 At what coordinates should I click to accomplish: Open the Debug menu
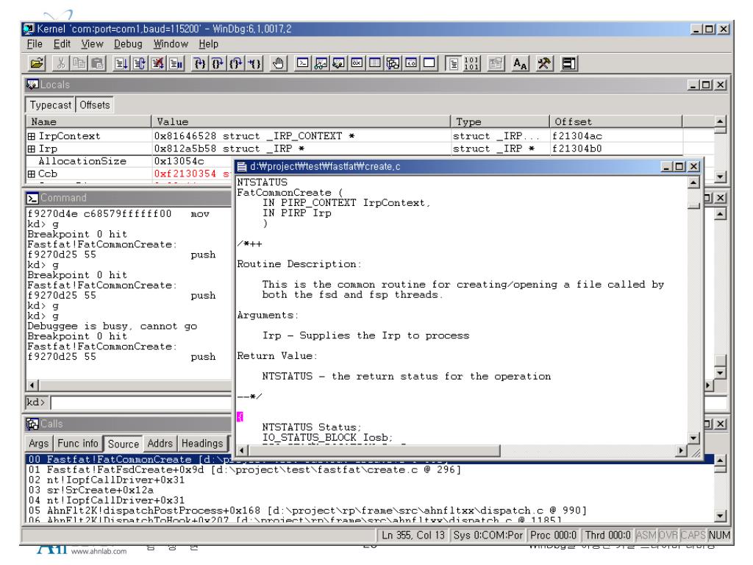pos(128,43)
